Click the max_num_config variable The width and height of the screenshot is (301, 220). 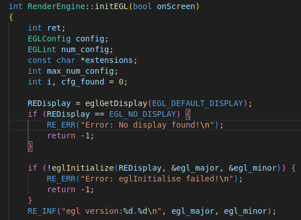(80, 71)
